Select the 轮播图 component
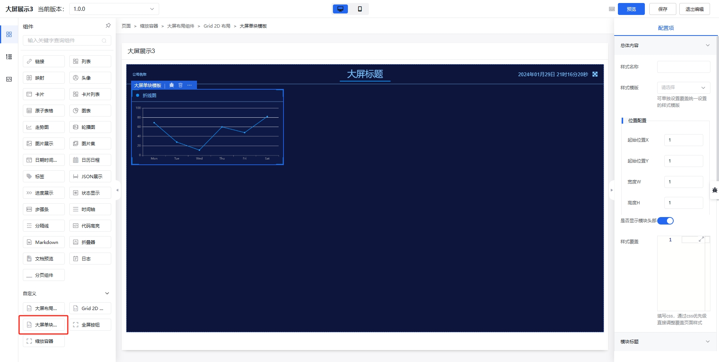This screenshot has height=362, width=719. click(90, 127)
